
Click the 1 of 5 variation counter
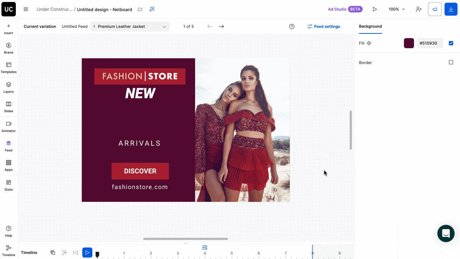(x=188, y=26)
